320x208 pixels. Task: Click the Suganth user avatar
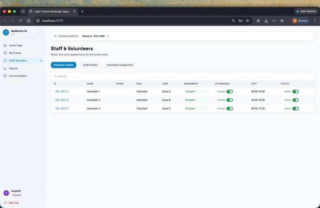[6, 193]
